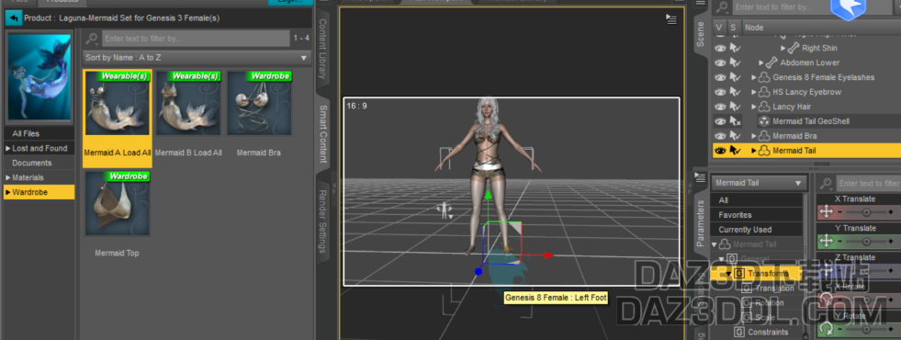Switch to the Content Library tab
This screenshot has height=340, width=901.
(x=323, y=49)
